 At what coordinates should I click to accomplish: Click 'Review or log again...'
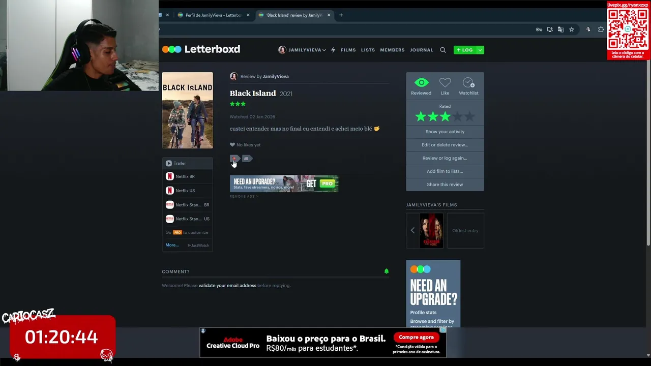tap(445, 158)
